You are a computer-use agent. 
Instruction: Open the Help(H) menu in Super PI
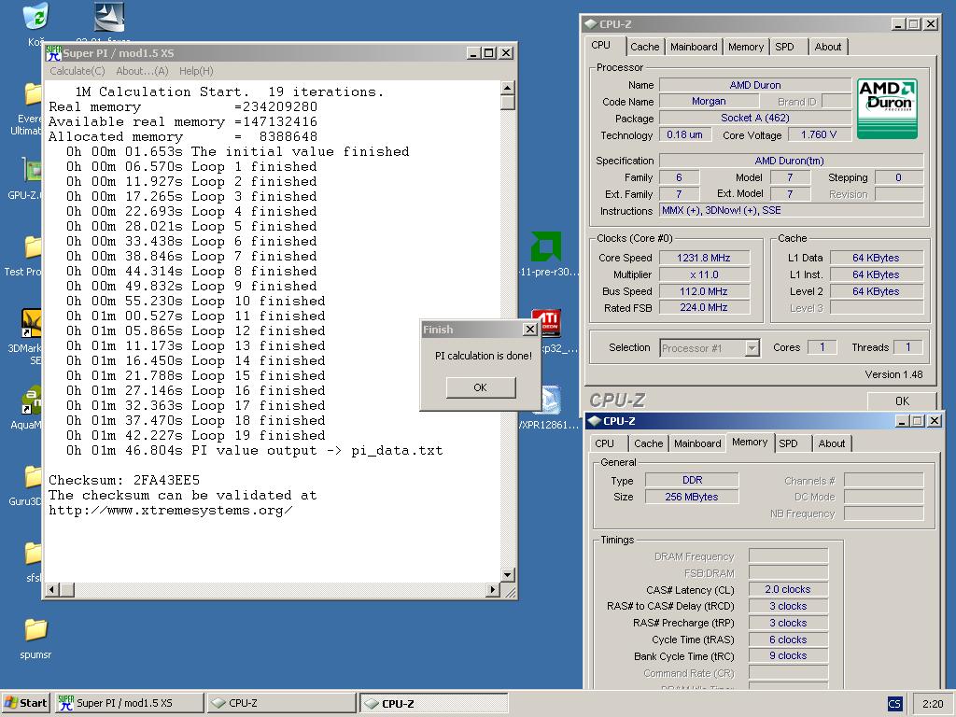(196, 71)
